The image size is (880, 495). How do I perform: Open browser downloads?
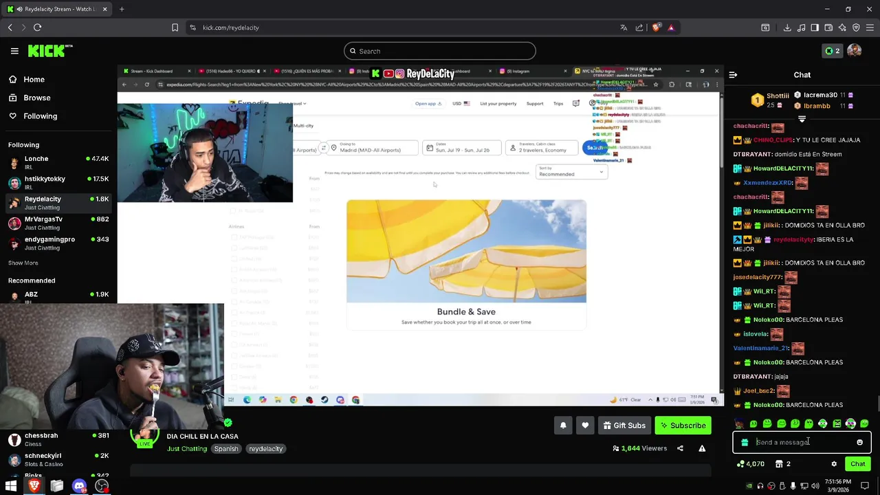coord(787,27)
